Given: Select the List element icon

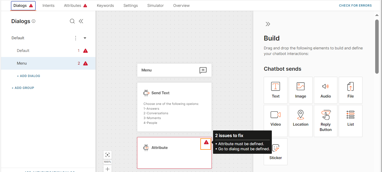Looking at the screenshot, I should coord(350,115).
